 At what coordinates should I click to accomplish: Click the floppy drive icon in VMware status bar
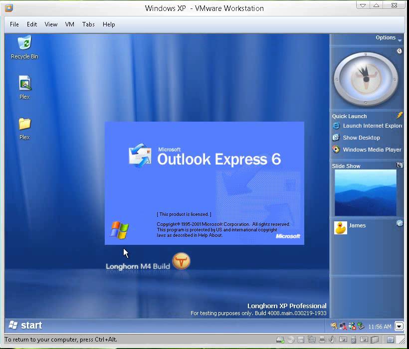(301, 340)
